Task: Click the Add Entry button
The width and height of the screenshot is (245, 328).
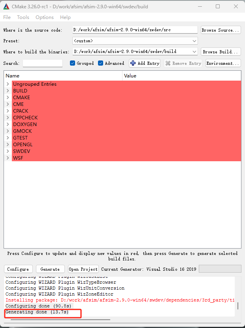Action: coord(145,63)
